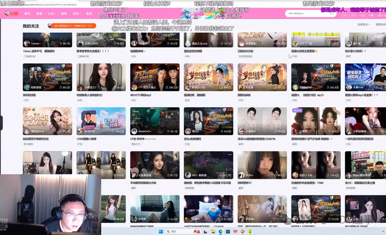Open the 首页 home tab
386x235 pixels.
27,14
